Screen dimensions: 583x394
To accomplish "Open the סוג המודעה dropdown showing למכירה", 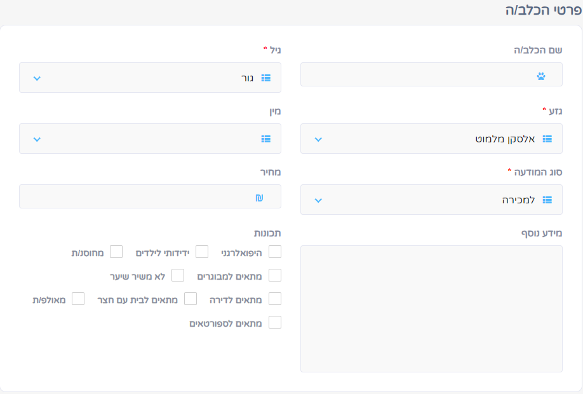I will coord(431,200).
